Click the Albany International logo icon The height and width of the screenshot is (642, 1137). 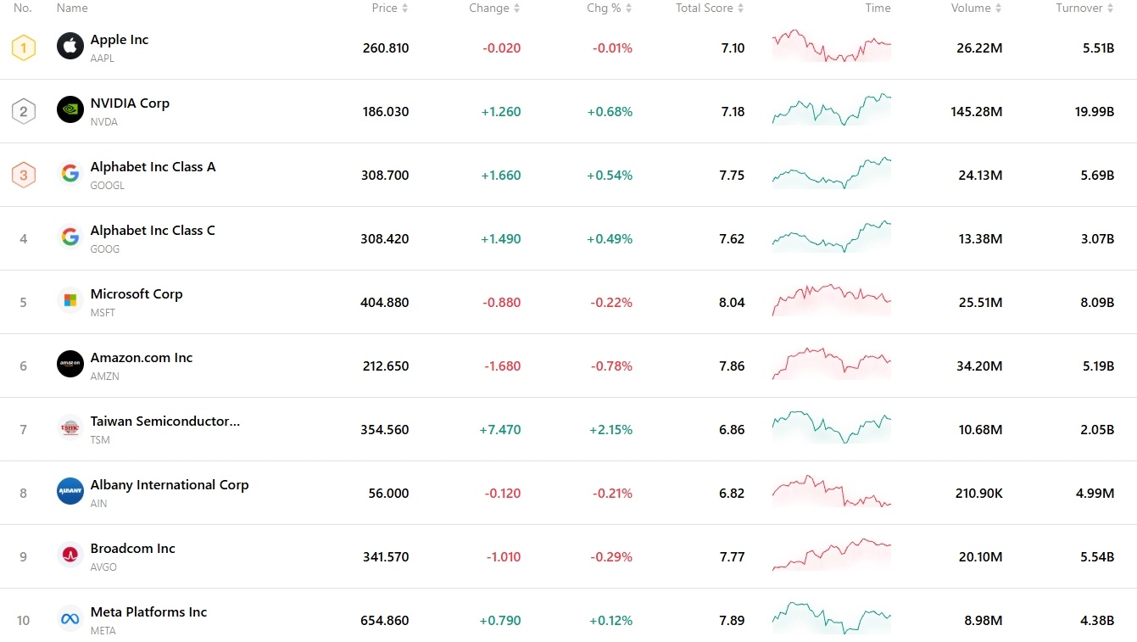click(70, 493)
